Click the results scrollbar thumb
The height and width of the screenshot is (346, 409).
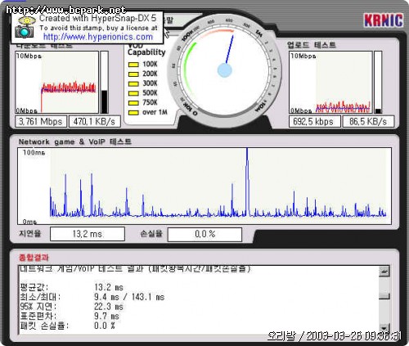384,296
